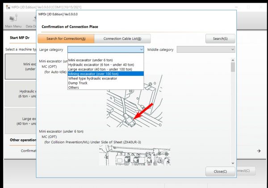The height and width of the screenshot is (188, 268).
Task: Open the Main Menu toolbar icon
Action: 13,21
